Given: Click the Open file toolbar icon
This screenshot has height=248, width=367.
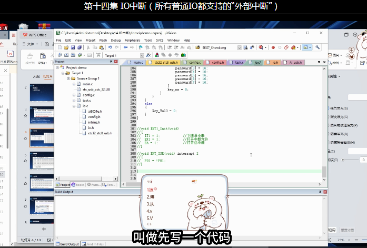Looking at the screenshot, I should (66, 47).
